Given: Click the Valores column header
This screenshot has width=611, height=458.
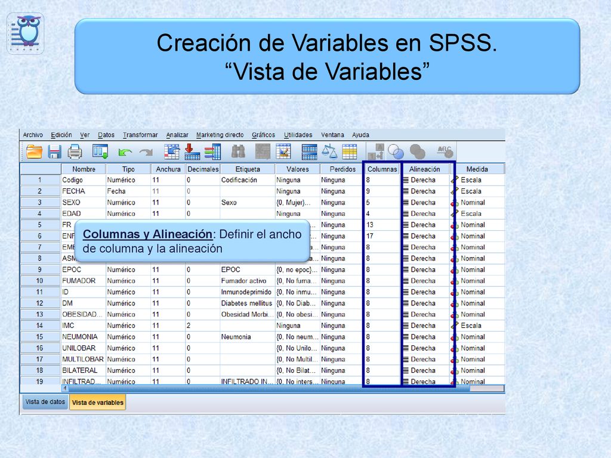Looking at the screenshot, I should (x=297, y=169).
